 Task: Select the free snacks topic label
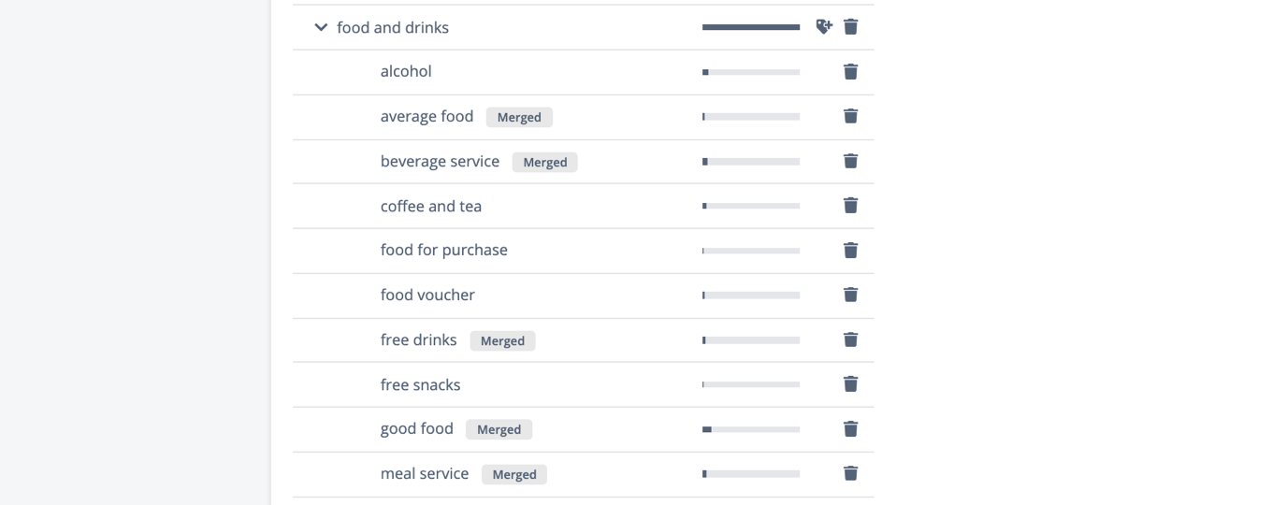(x=420, y=384)
